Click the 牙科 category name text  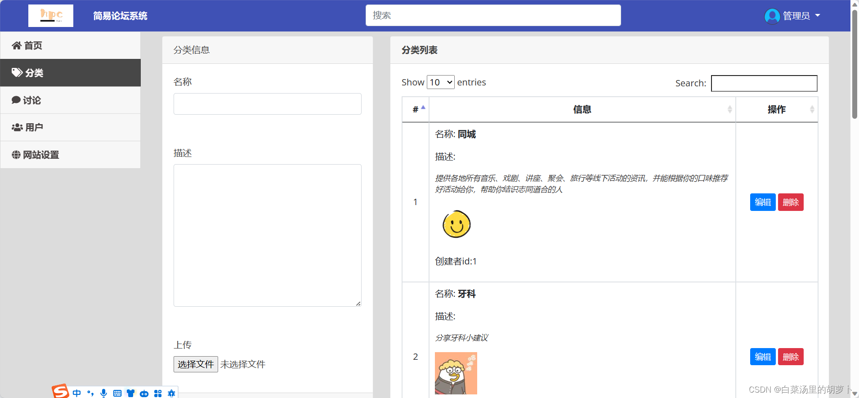tap(467, 294)
